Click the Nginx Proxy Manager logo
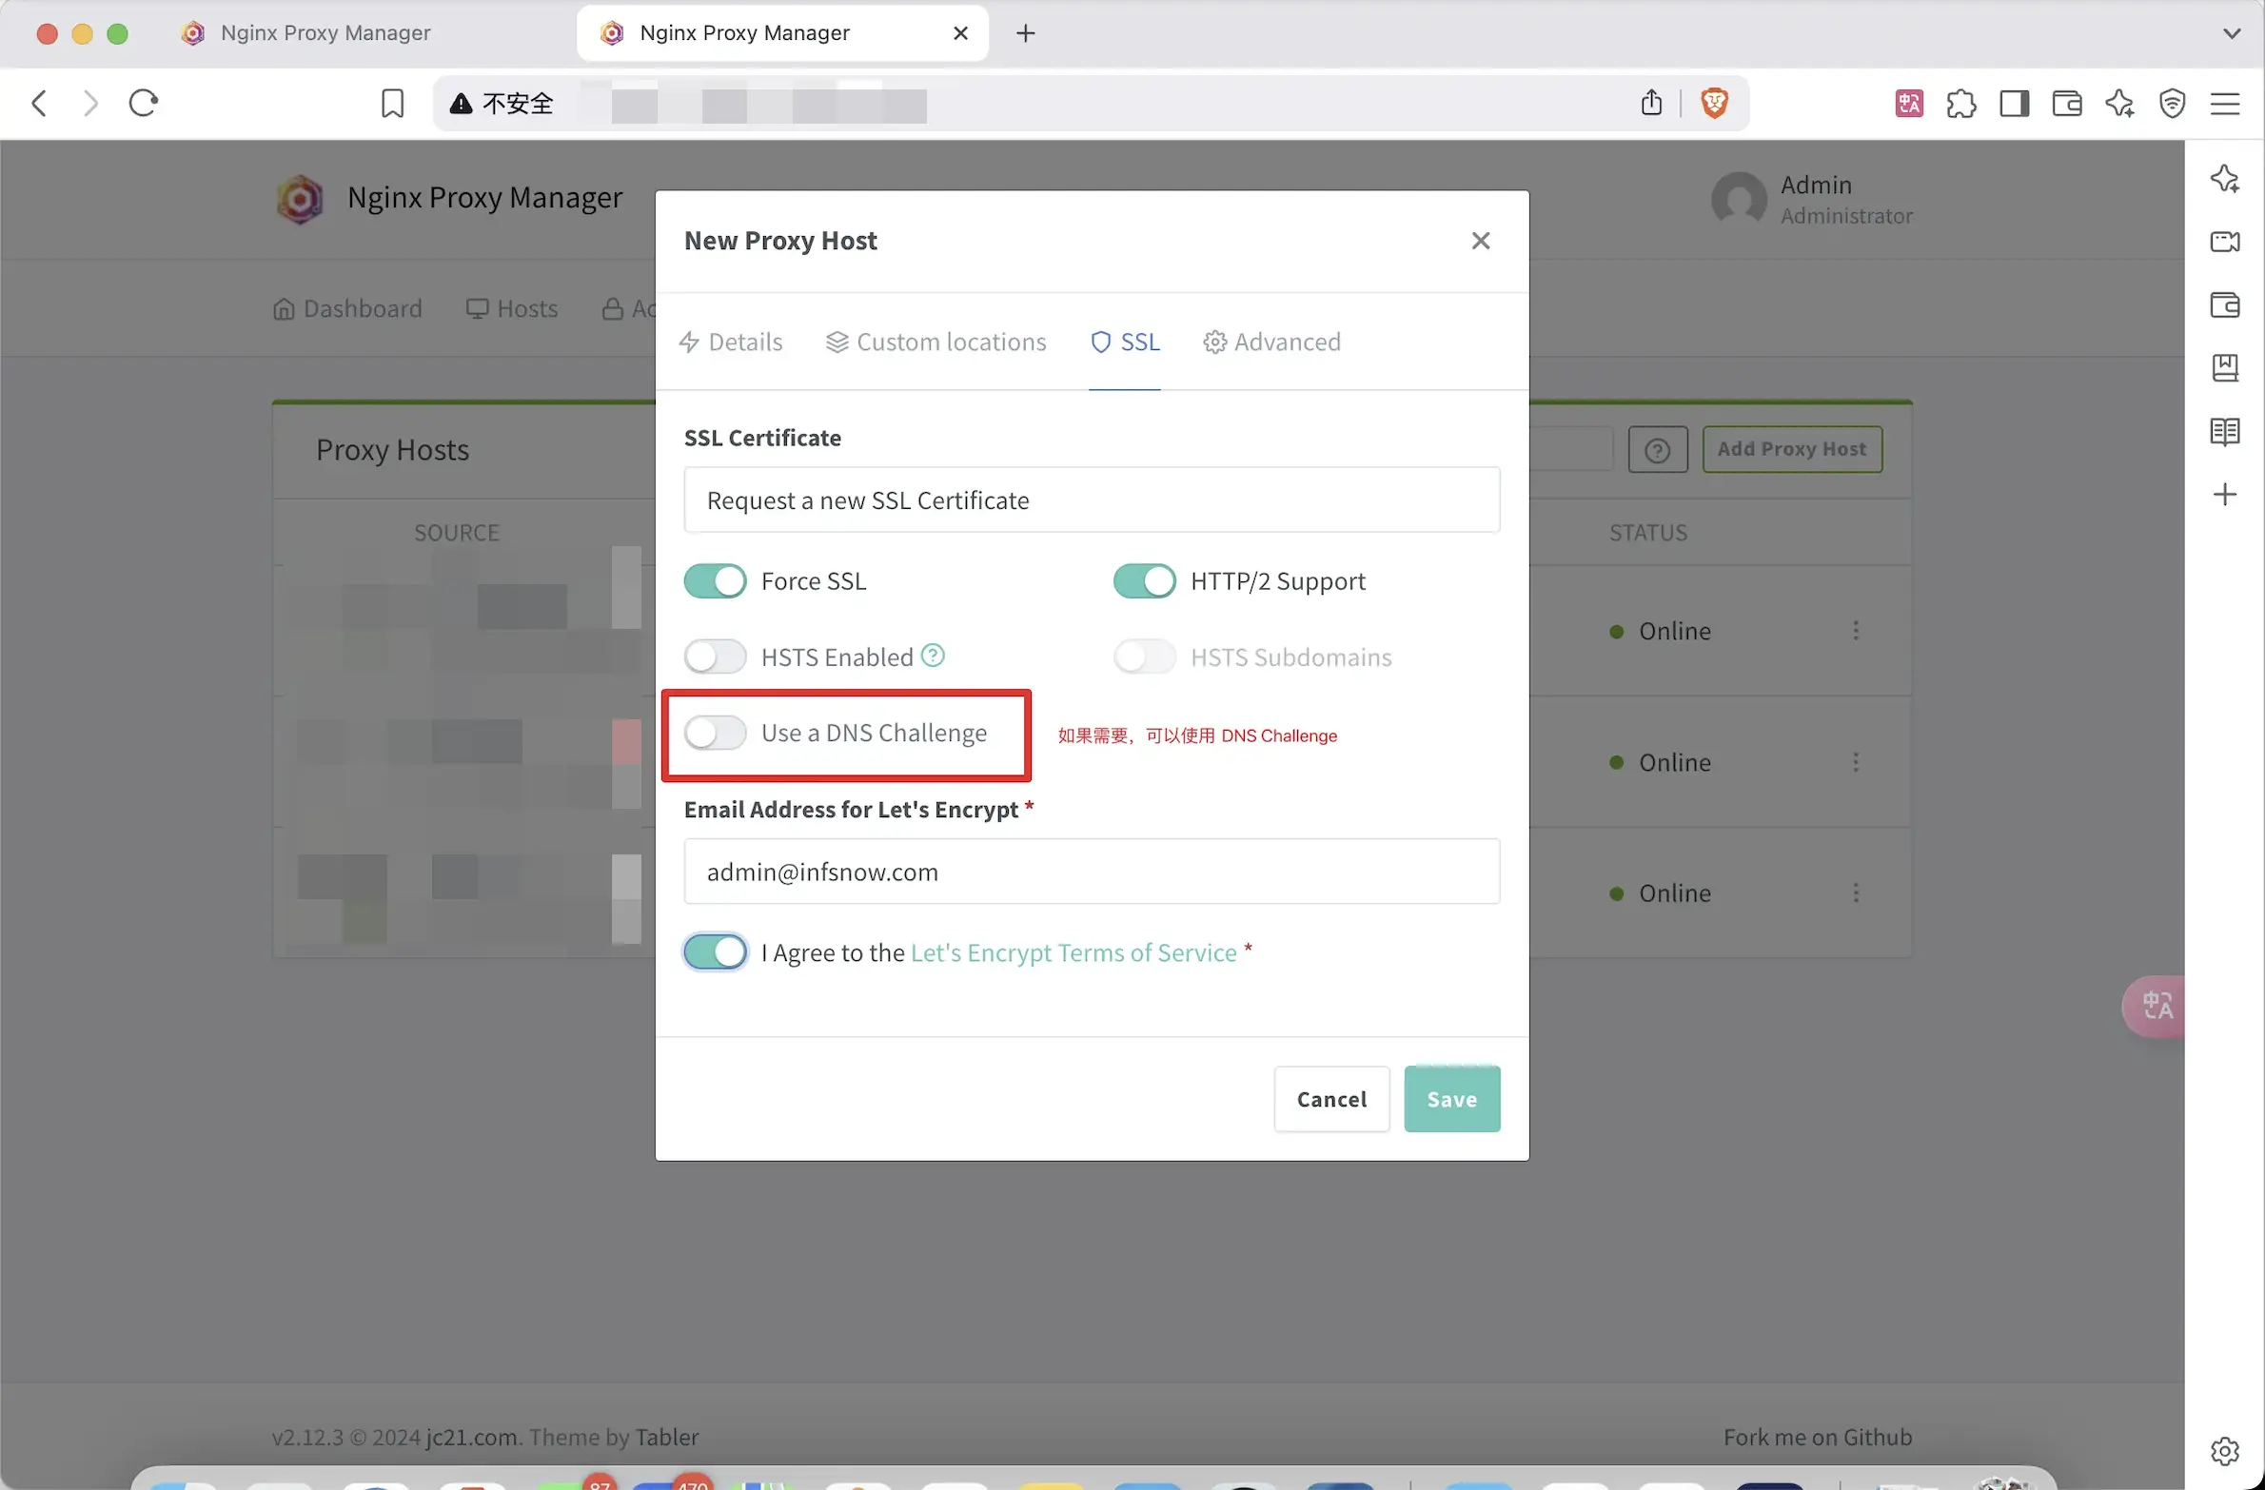This screenshot has width=2265, height=1490. [300, 198]
